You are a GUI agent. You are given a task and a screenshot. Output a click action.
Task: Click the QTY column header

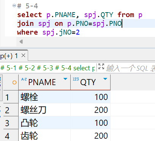point(90,82)
